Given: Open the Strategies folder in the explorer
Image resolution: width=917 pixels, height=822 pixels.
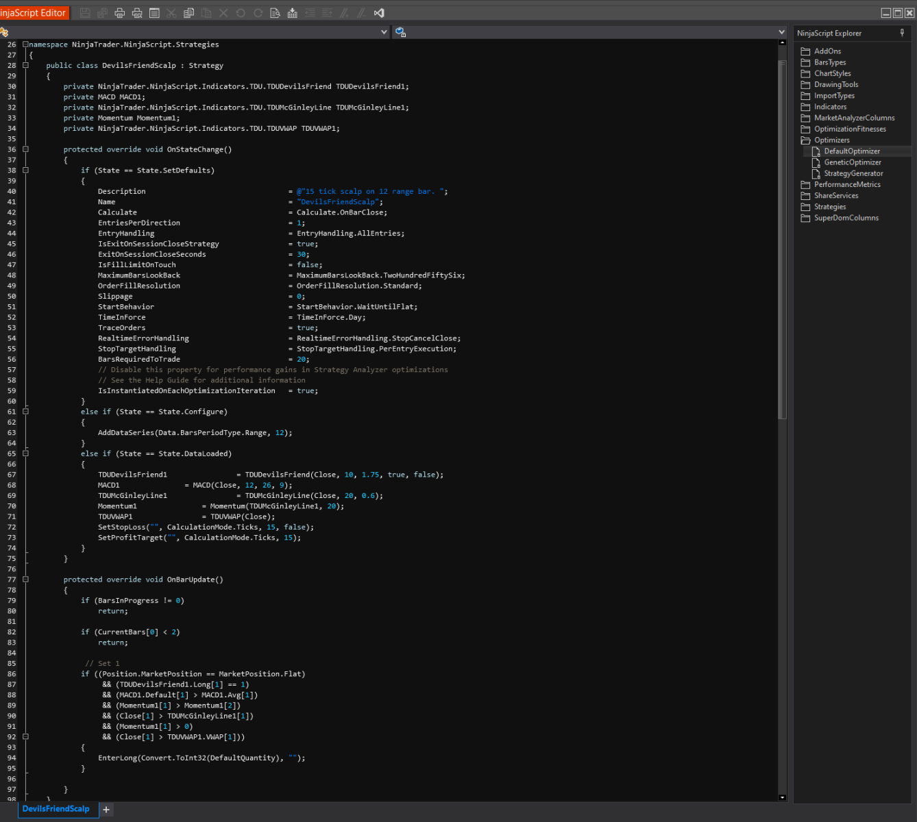Looking at the screenshot, I should point(829,207).
